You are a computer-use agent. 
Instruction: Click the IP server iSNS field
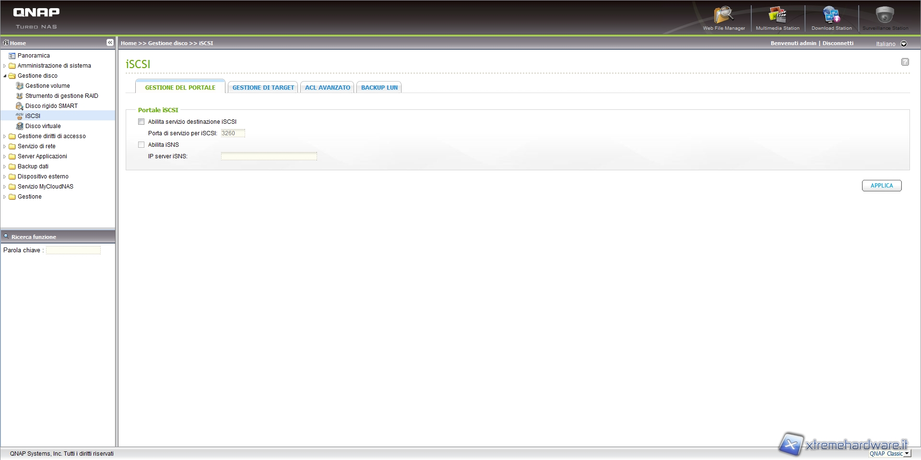[x=269, y=156]
